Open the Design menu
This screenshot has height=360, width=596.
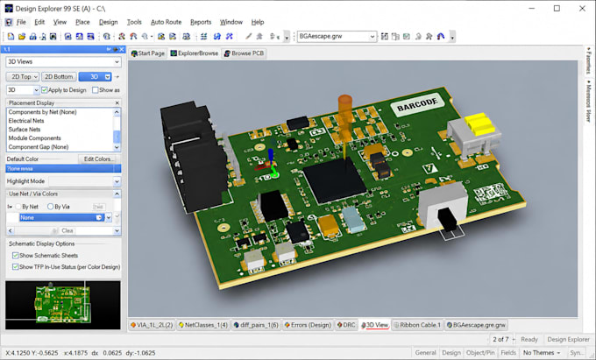point(109,22)
